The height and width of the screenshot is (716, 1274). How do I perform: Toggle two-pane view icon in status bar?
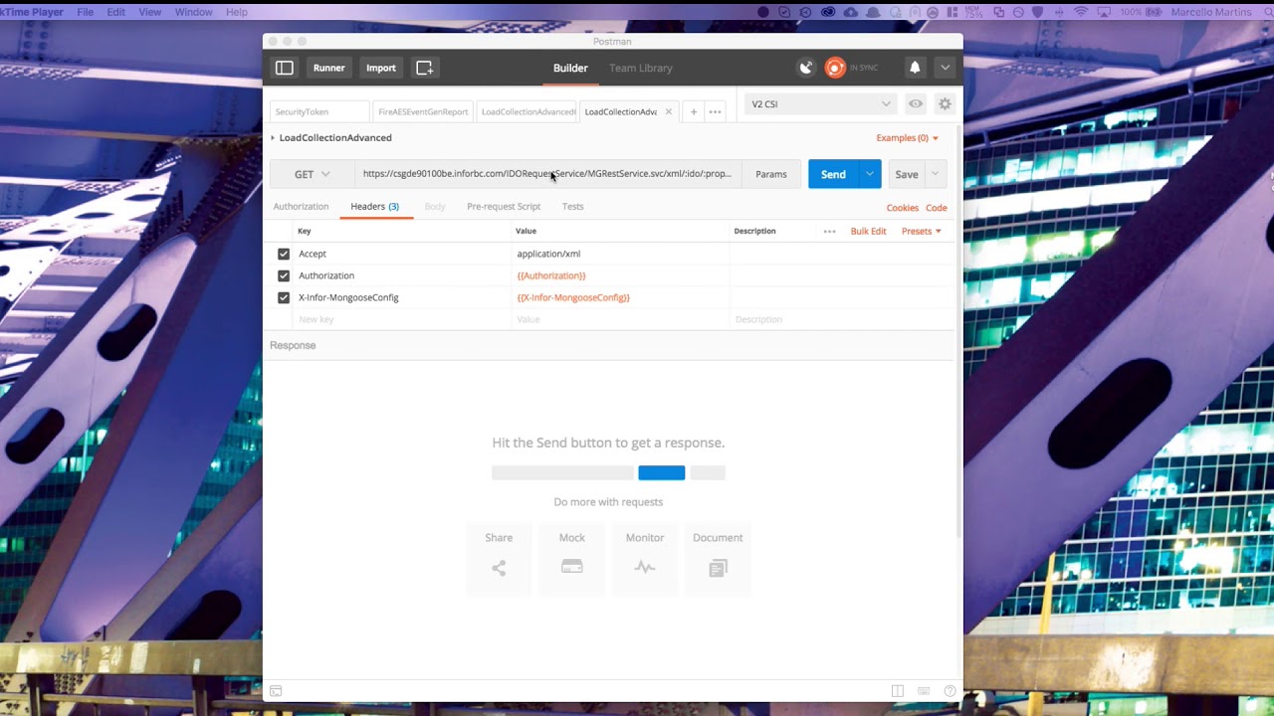point(898,691)
